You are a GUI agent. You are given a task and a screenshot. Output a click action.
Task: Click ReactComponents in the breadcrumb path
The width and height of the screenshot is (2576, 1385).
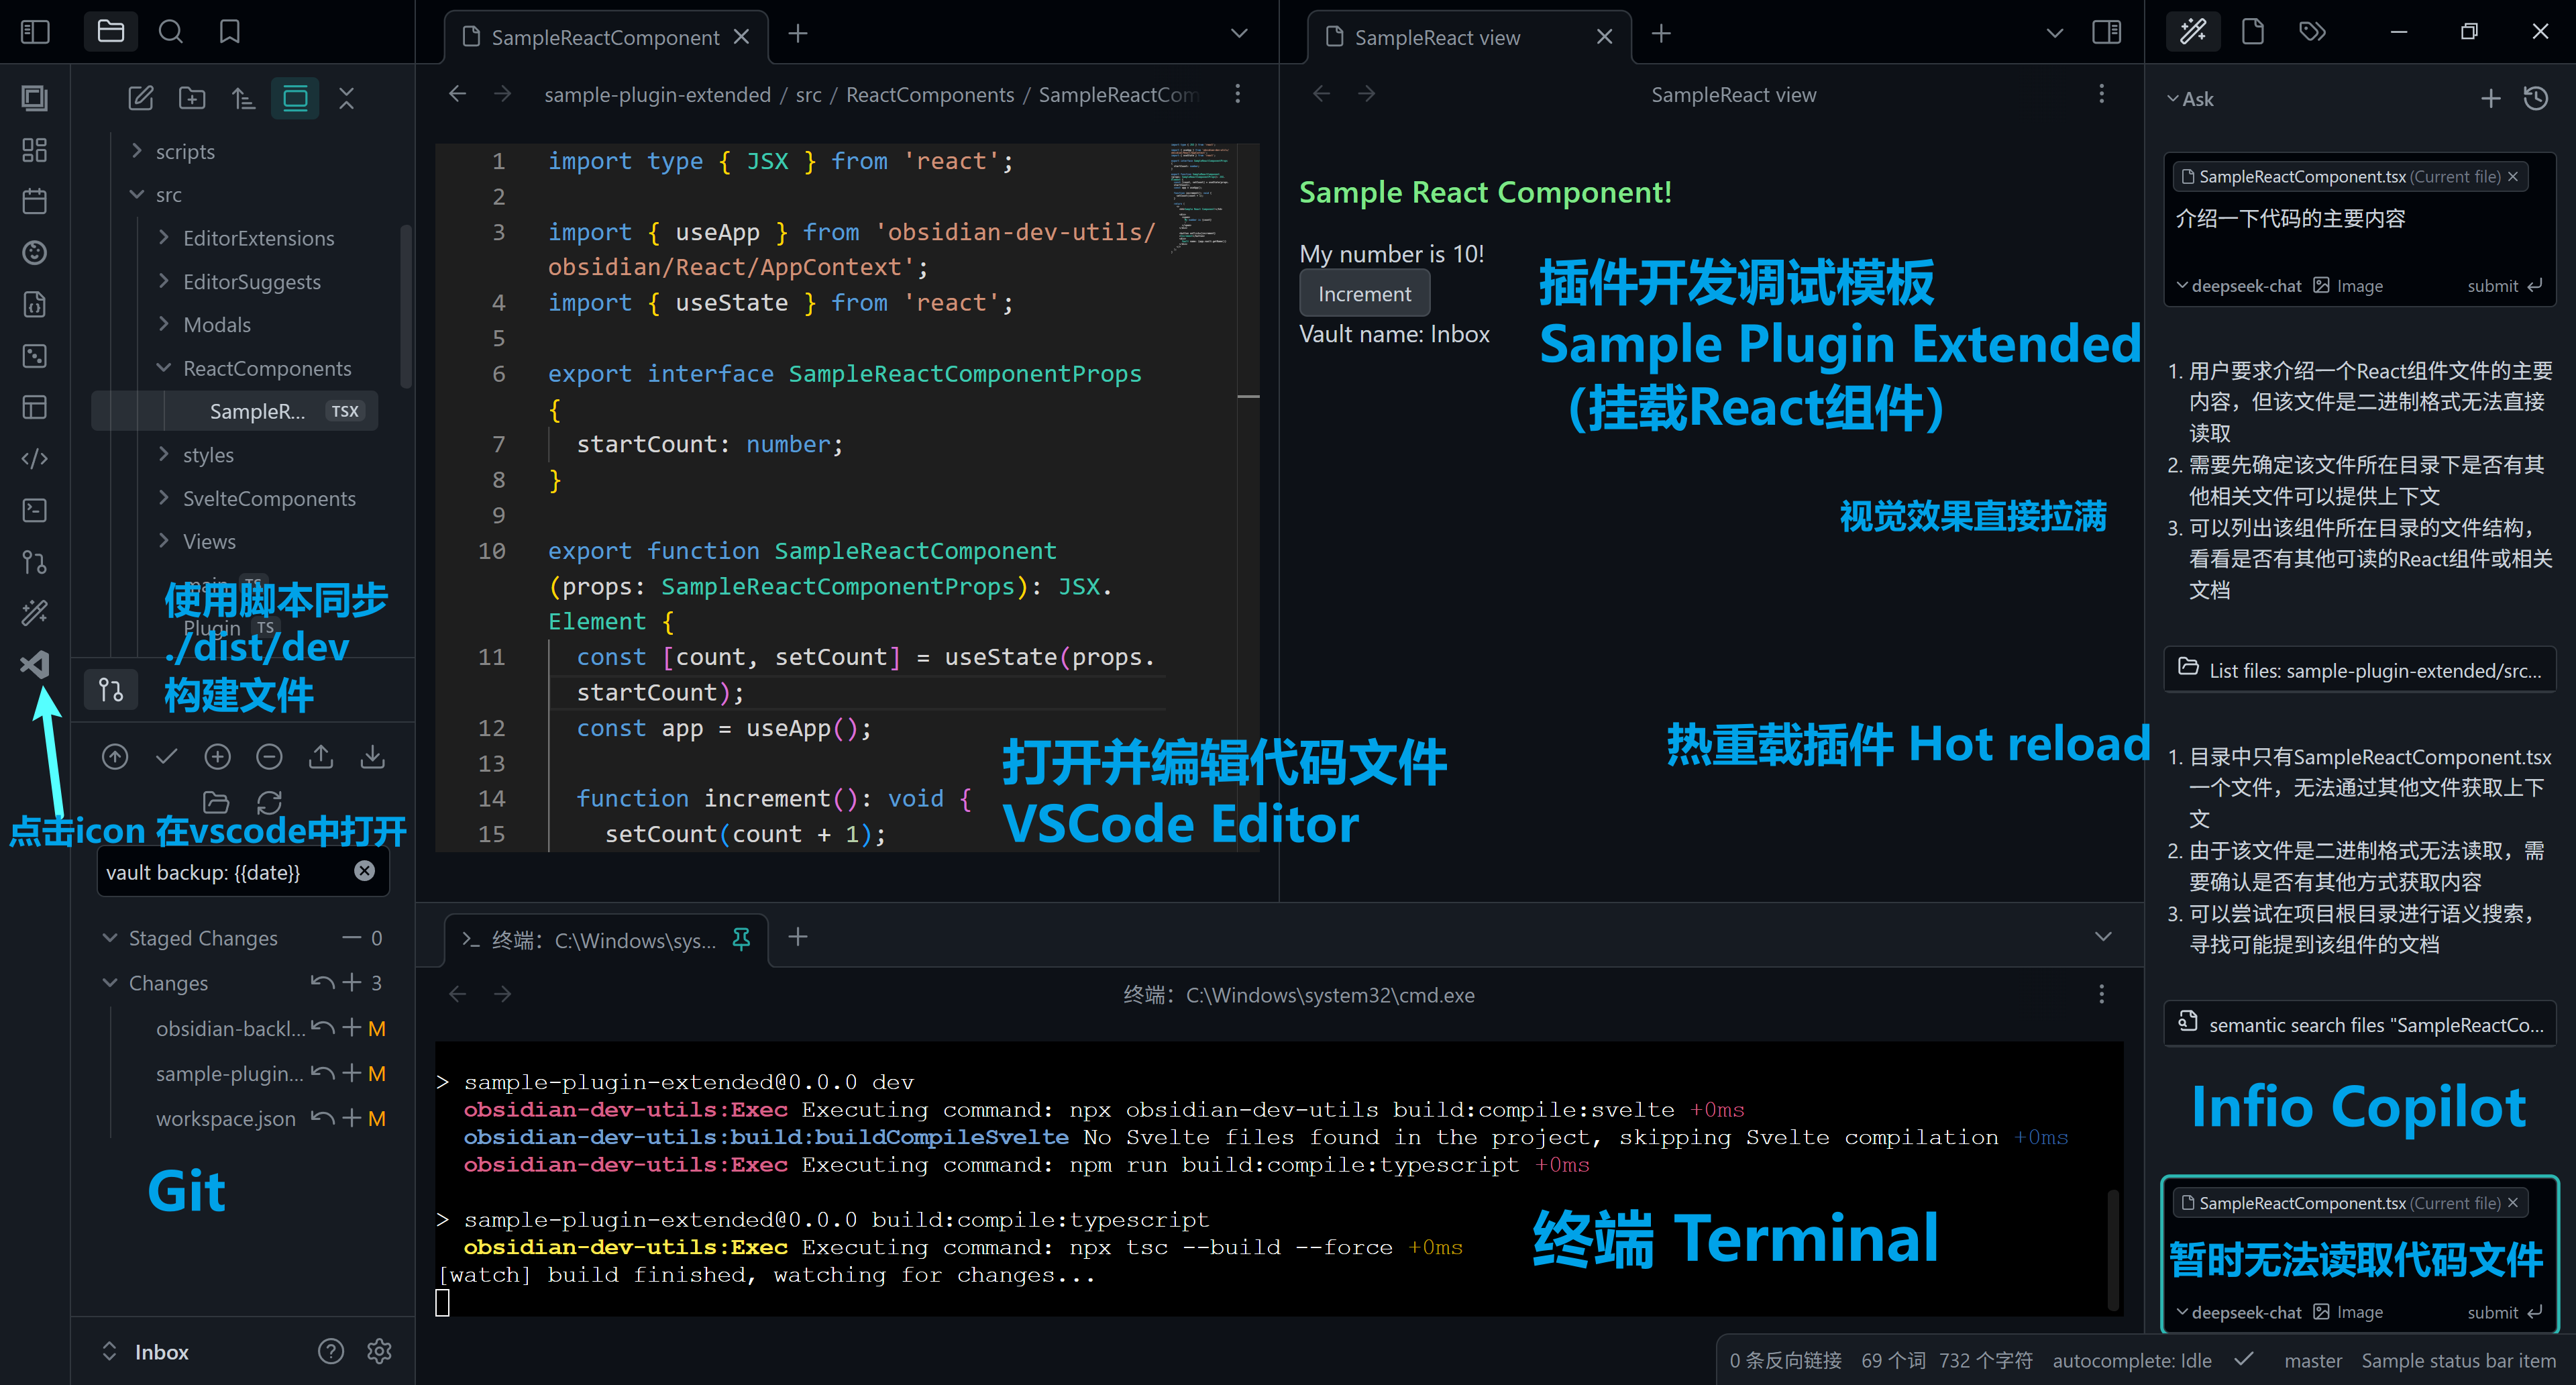pos(929,94)
